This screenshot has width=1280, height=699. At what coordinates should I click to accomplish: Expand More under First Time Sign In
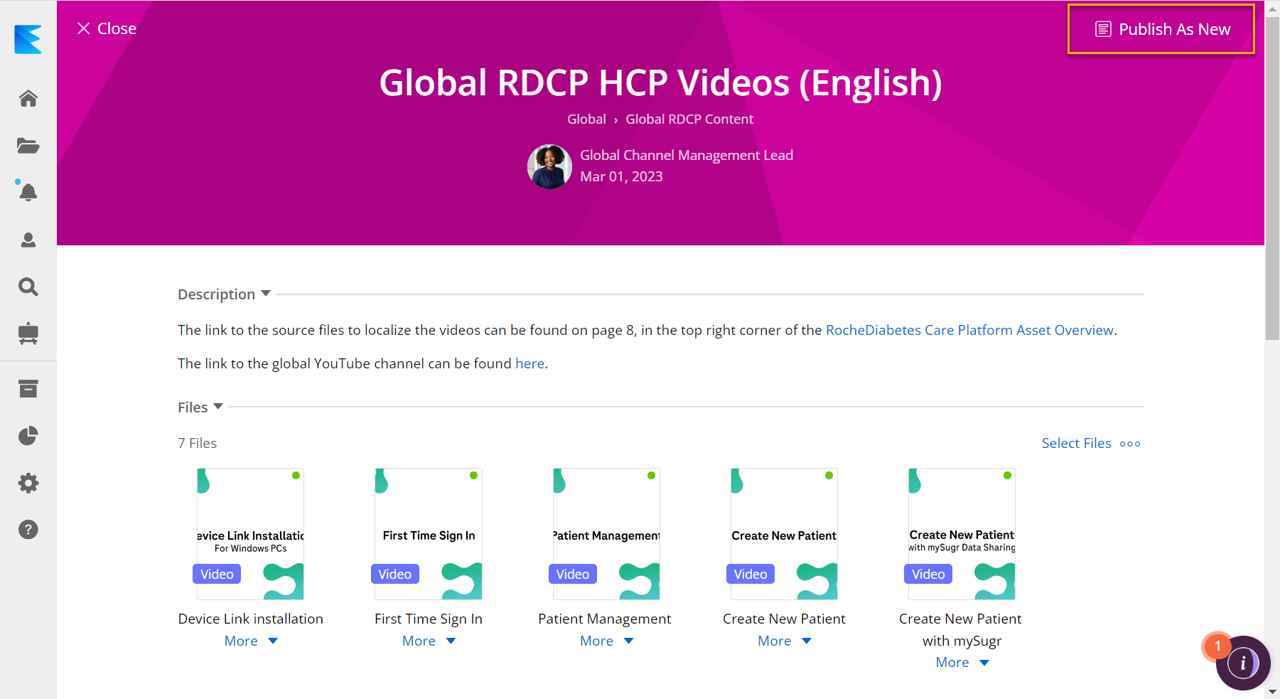click(429, 641)
